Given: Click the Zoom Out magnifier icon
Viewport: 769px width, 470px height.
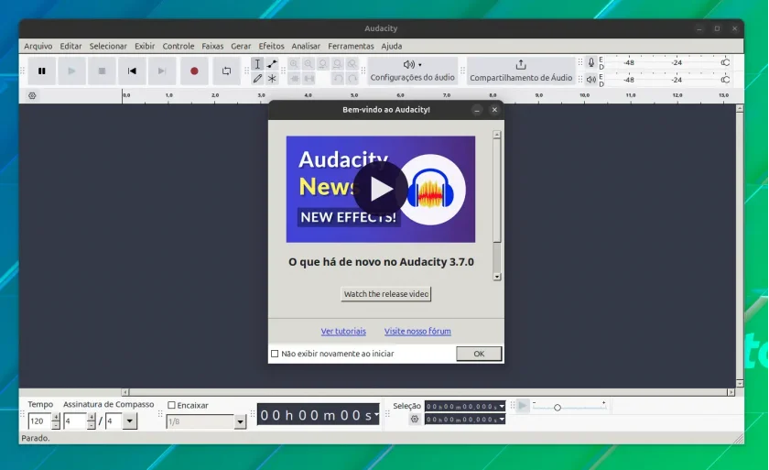Looking at the screenshot, I should coord(308,64).
